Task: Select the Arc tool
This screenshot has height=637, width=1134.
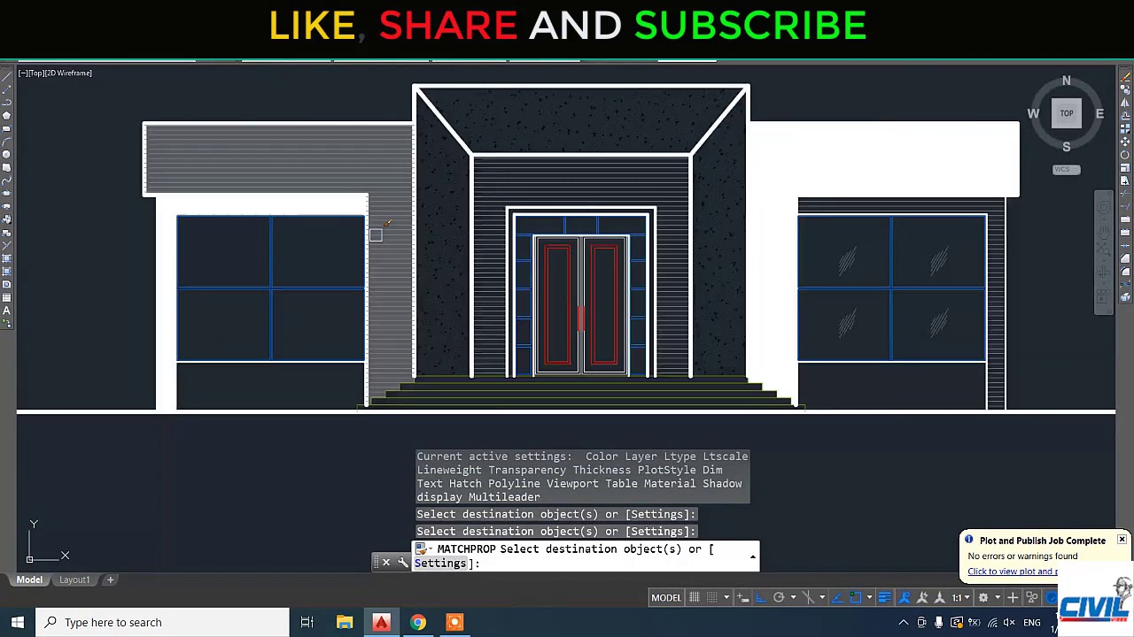Action: (7, 142)
